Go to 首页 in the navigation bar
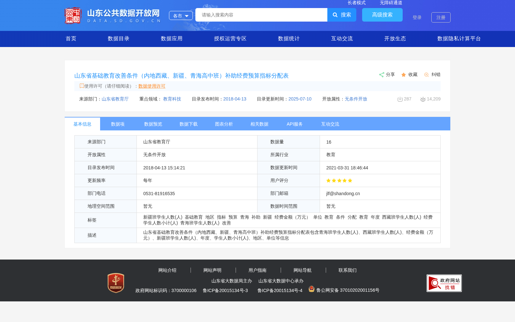The image size is (515, 322). 71,39
